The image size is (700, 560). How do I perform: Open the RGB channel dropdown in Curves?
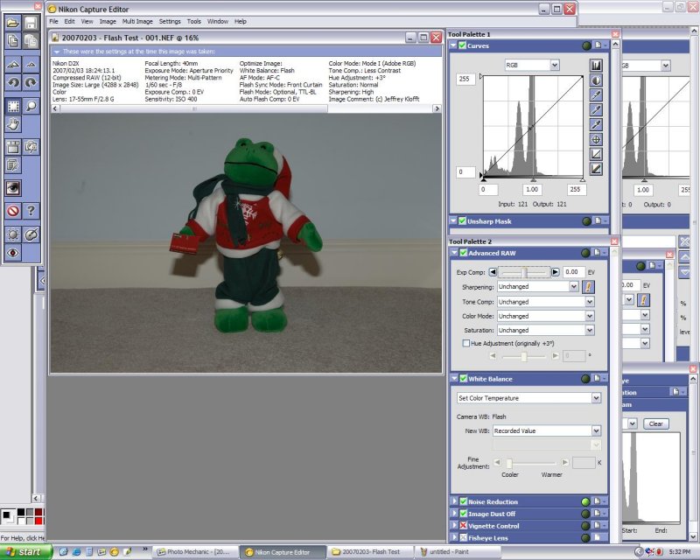[x=555, y=66]
